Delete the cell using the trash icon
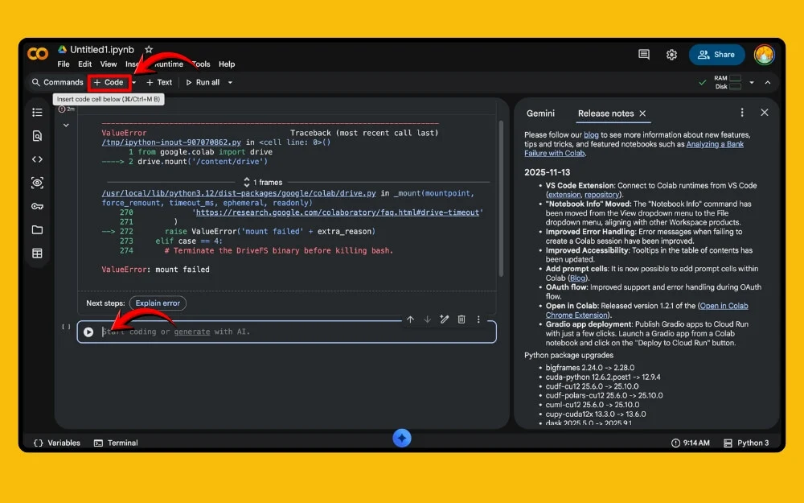Viewport: 804px width, 503px height. 461,320
